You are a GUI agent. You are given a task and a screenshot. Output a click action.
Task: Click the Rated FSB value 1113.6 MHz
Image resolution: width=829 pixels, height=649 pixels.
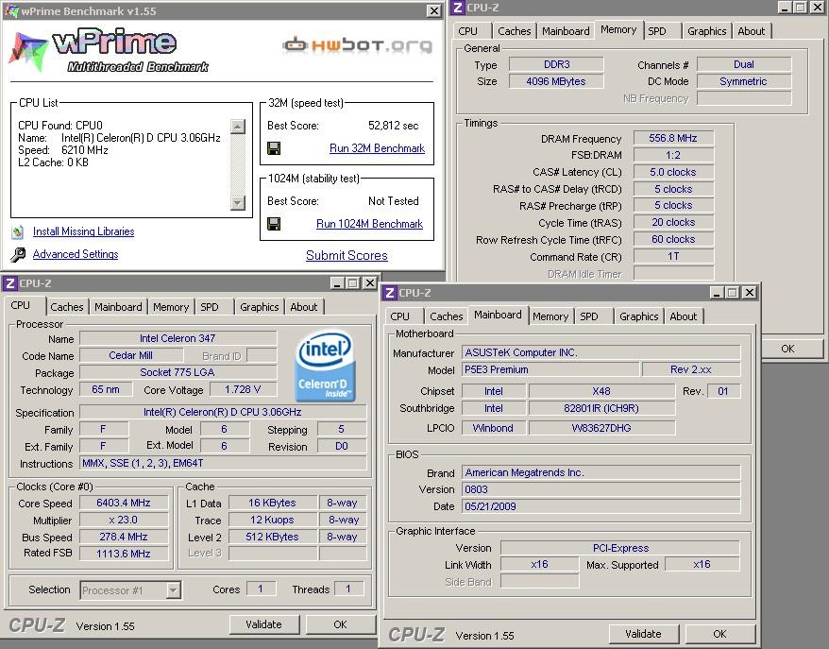tap(124, 554)
